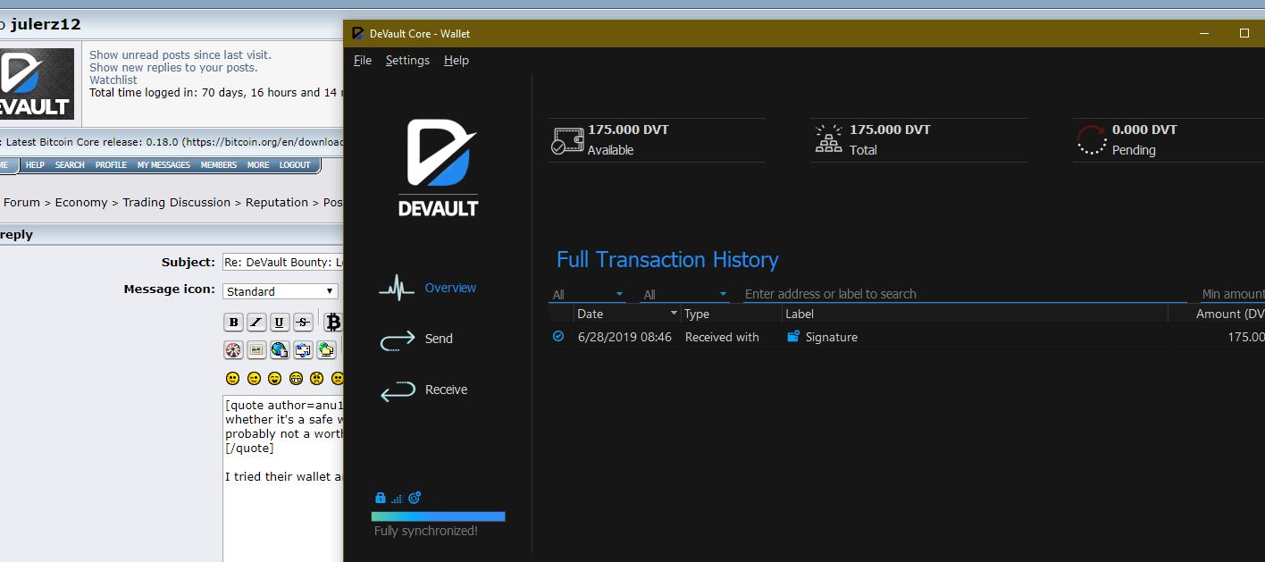Click the 'Received with' transaction type cell
The image size is (1265, 562).
pos(722,338)
